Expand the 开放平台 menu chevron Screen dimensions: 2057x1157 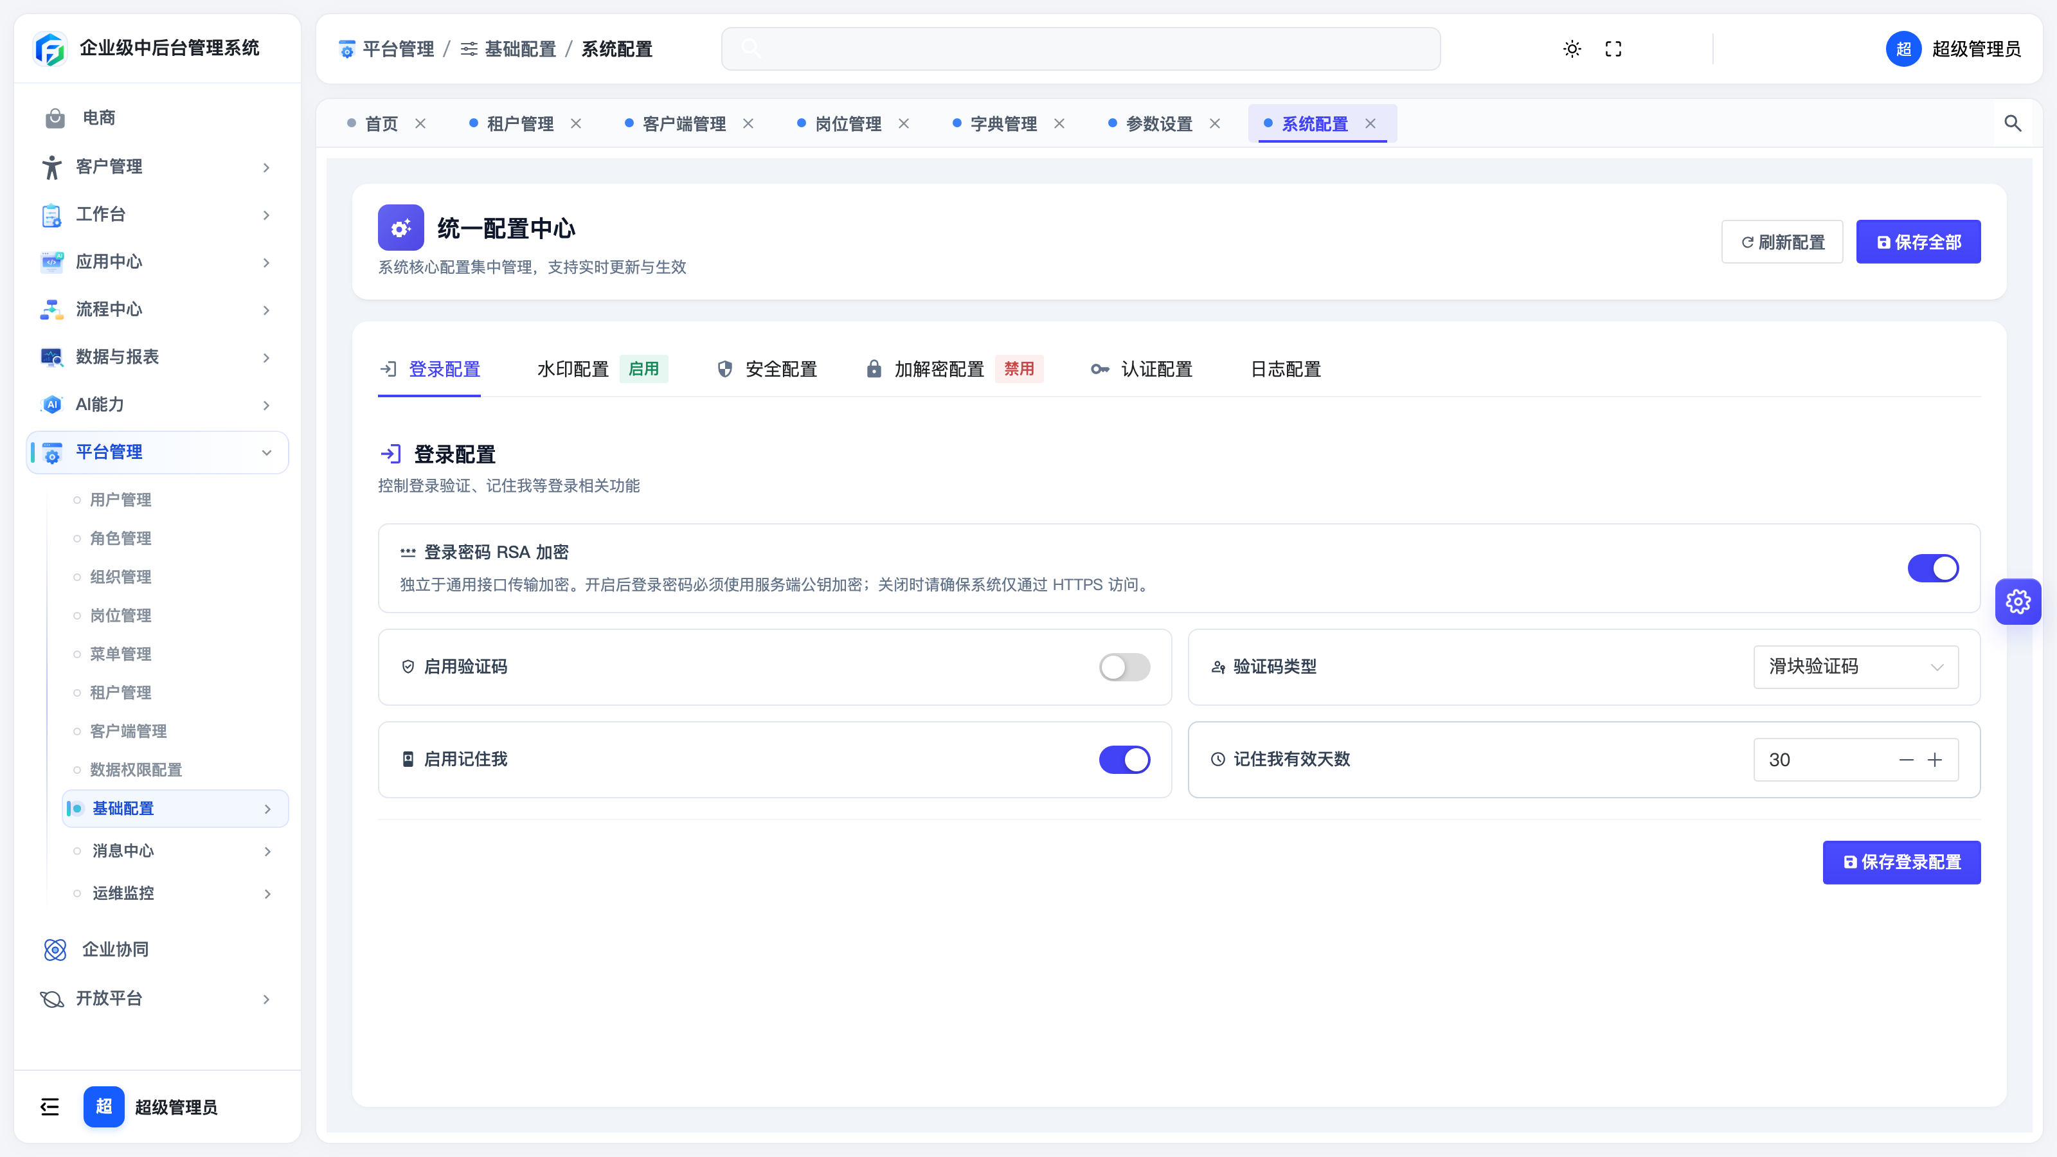267,999
